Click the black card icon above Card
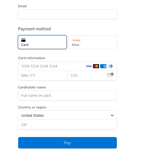 (x=23, y=40)
